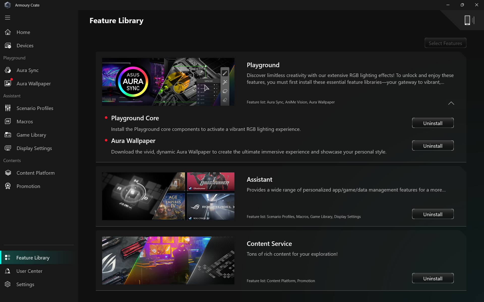Click the Display Settings monitor icon
The height and width of the screenshot is (302, 484).
(x=8, y=148)
